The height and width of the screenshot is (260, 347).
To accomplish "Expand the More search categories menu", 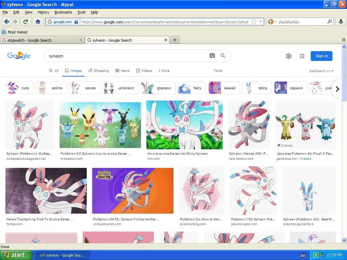I will pyautogui.click(x=164, y=70).
